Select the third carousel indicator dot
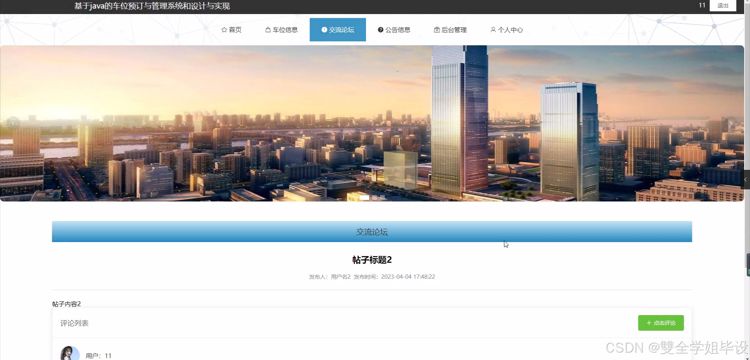The width and height of the screenshot is (750, 360). tap(382, 198)
